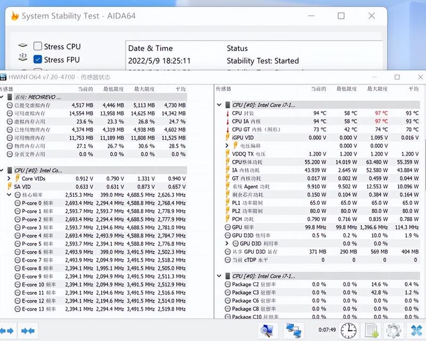The height and width of the screenshot is (341, 426).
Task: Click the chip icon of 系统: MECHREVO header
Action: tap(10, 97)
